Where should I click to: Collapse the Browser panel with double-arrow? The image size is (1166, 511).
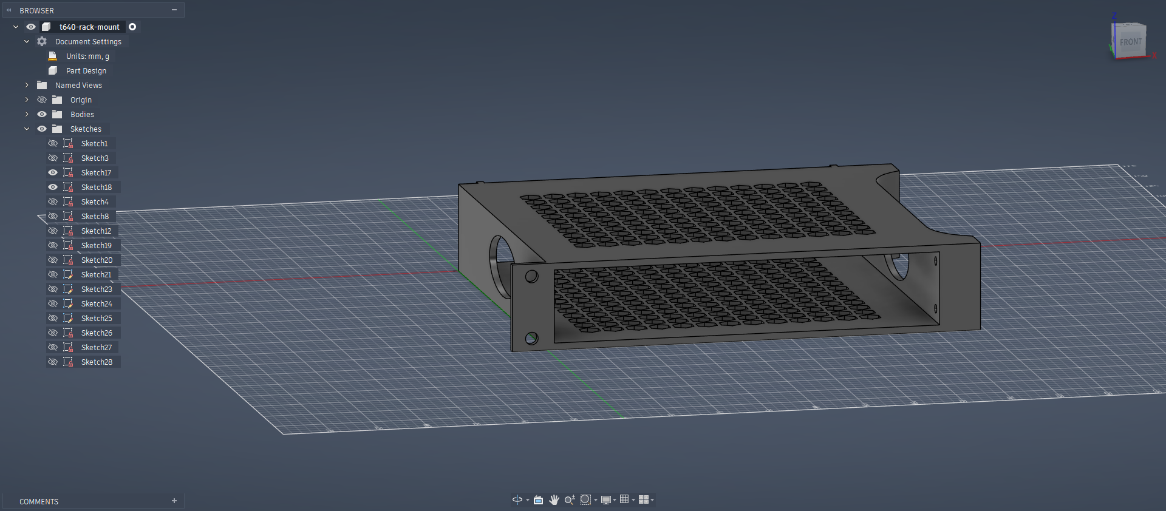tap(9, 10)
